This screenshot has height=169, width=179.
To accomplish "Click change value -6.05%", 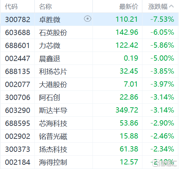I will point(162,32).
